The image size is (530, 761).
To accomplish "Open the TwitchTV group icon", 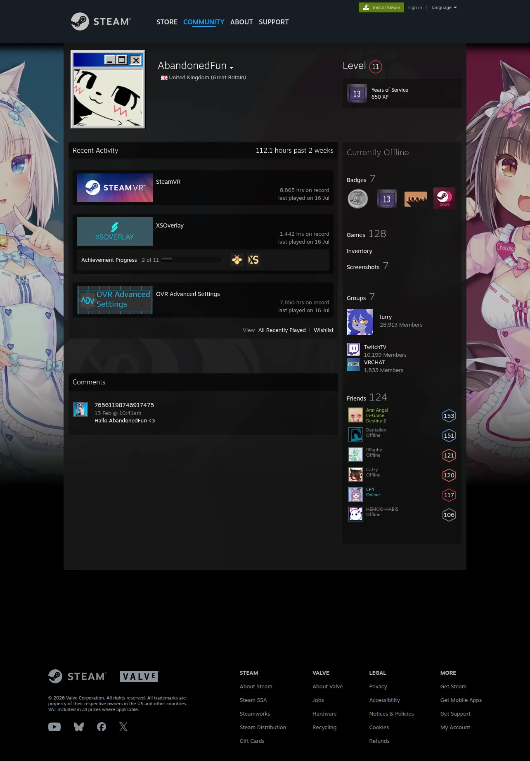I will (353, 349).
